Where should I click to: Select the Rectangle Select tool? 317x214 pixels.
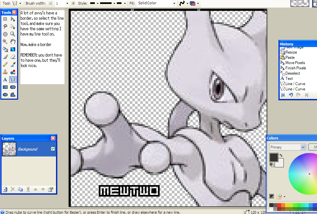5,19
